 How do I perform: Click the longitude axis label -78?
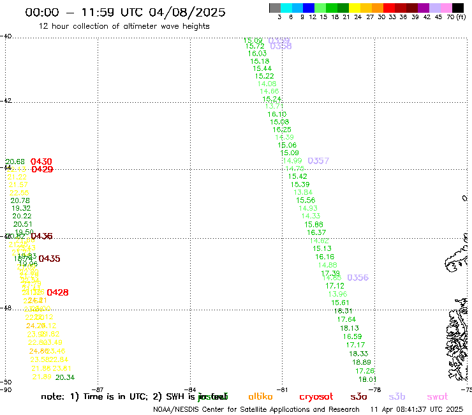click(375, 389)
